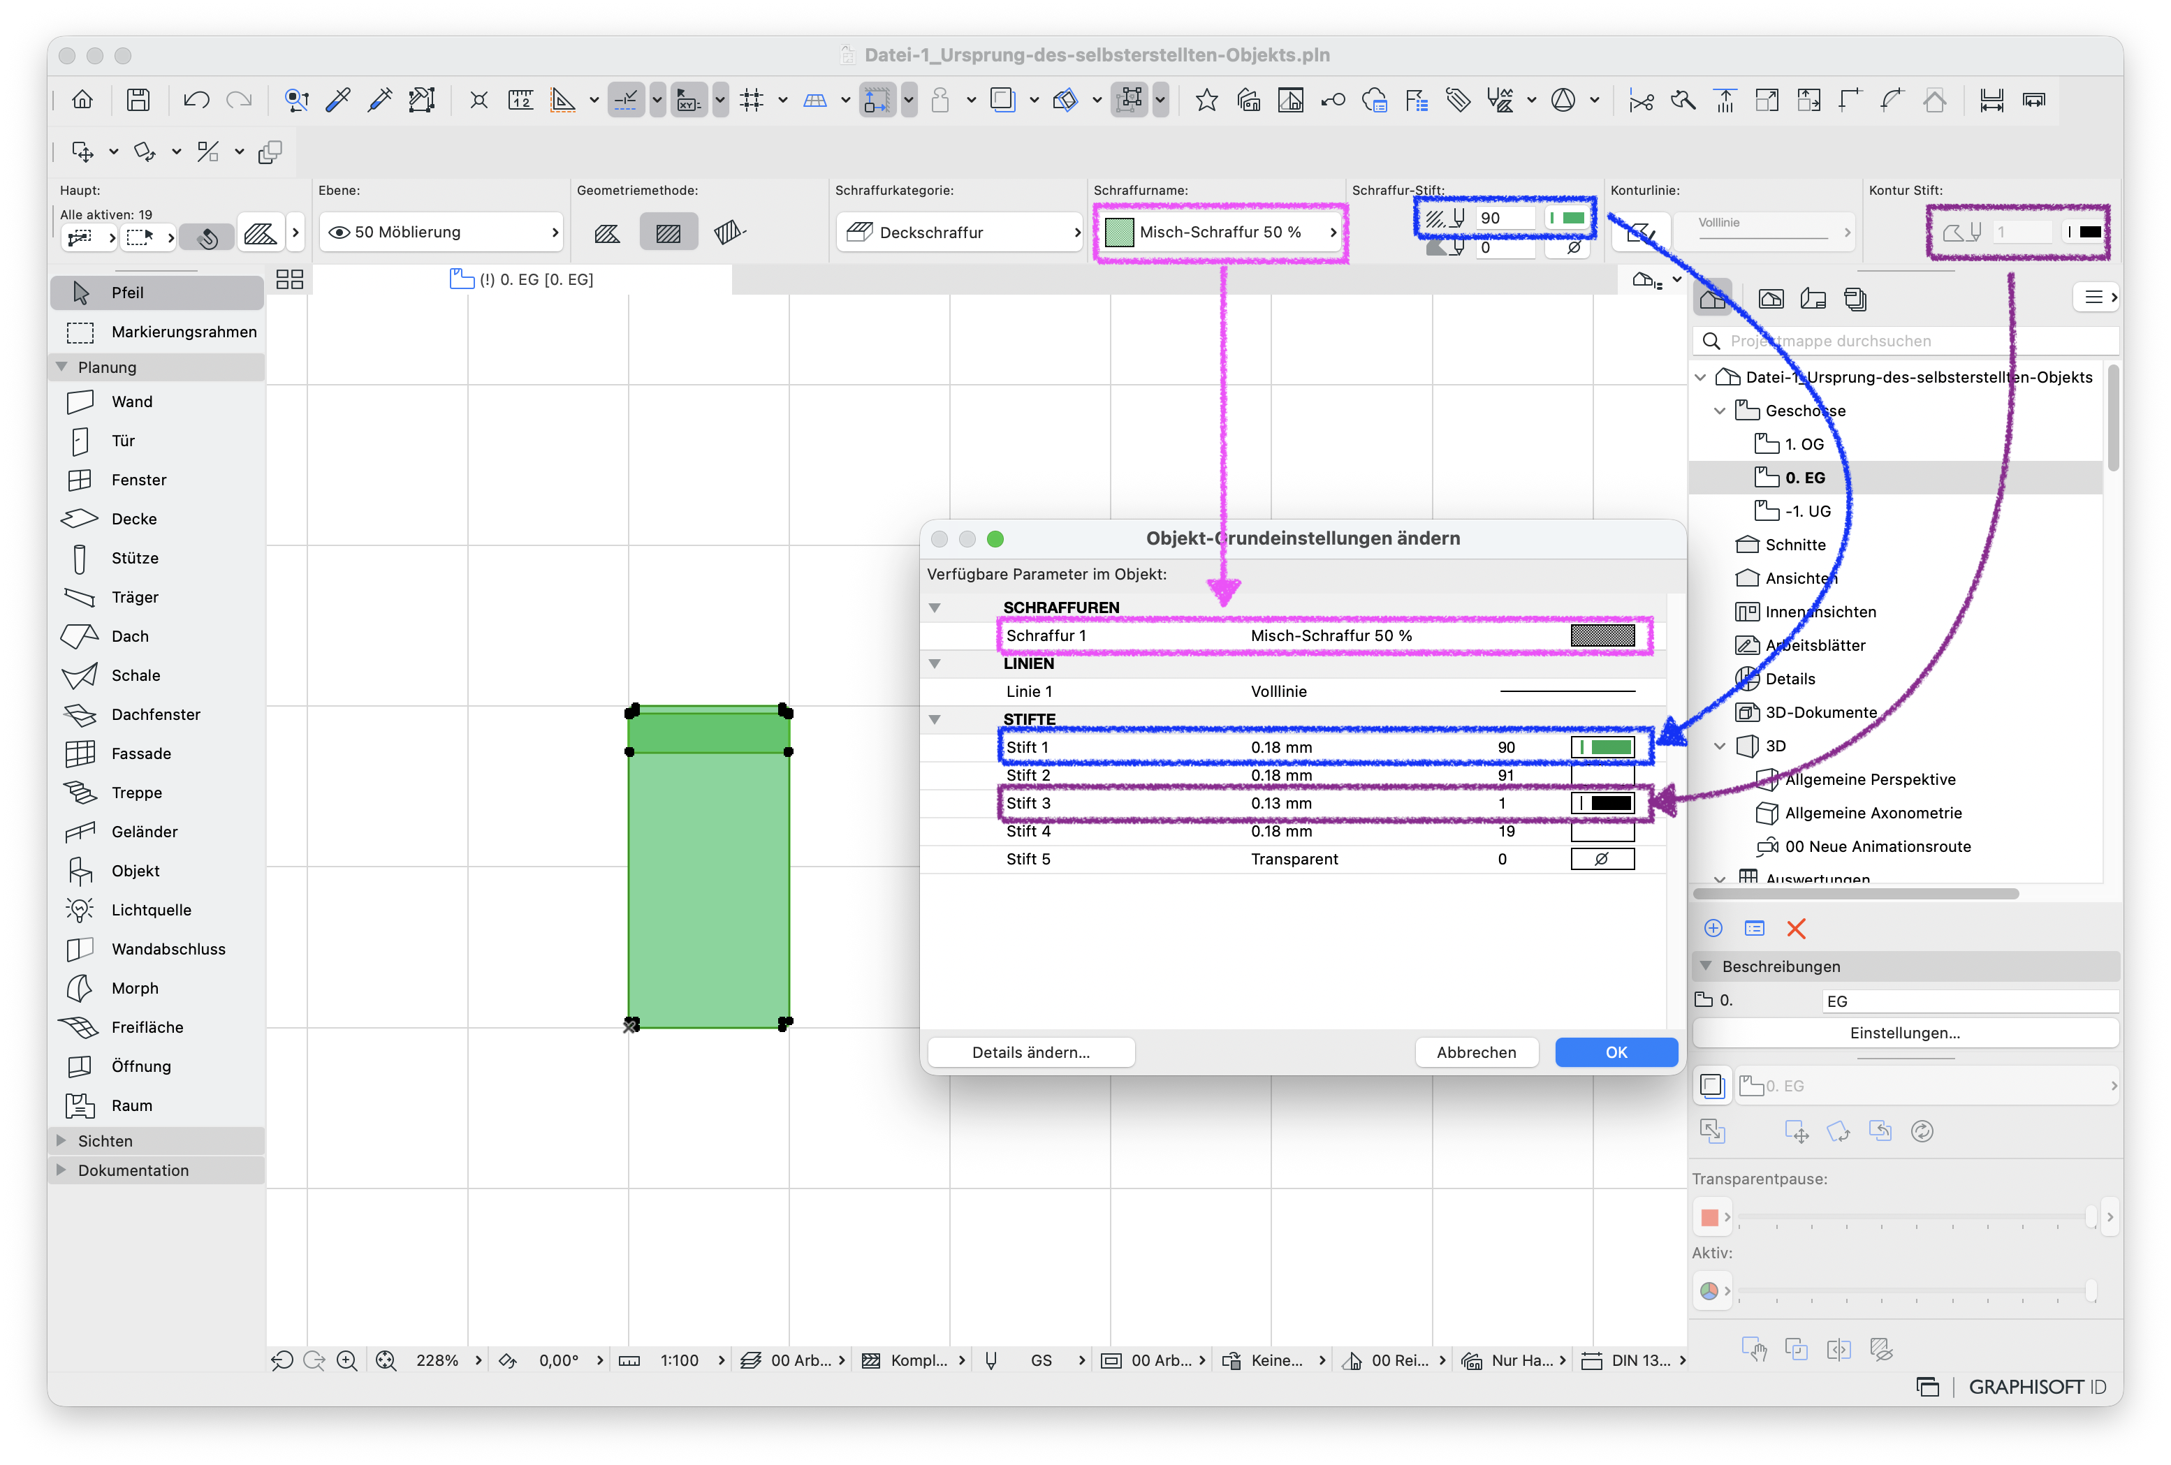Pick the Lichtquelle tool
Image resolution: width=2171 pixels, height=1465 pixels.
pos(150,909)
